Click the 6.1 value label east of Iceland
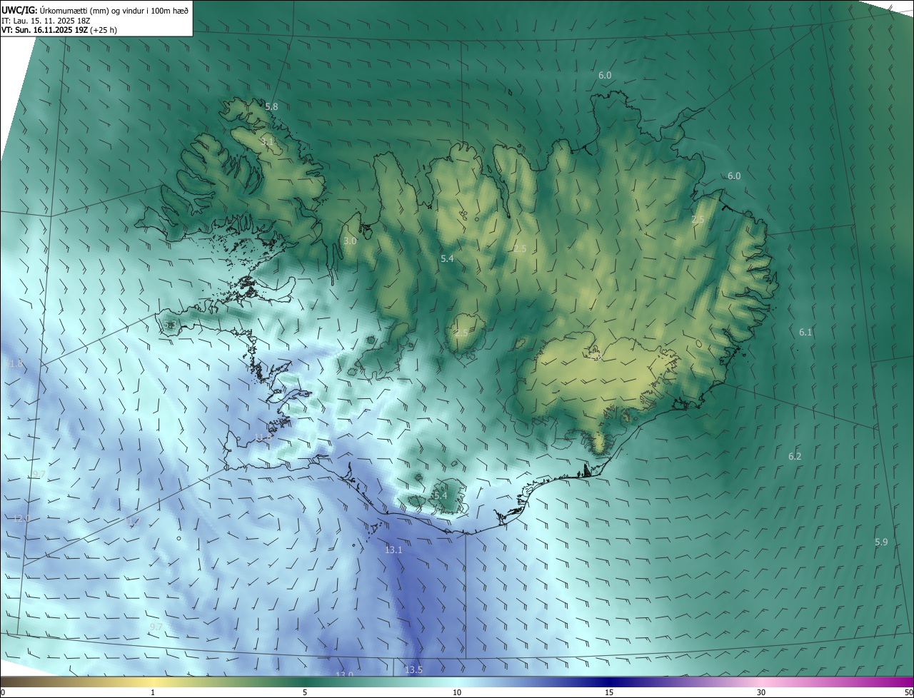This screenshot has height=698, width=914. [x=805, y=332]
